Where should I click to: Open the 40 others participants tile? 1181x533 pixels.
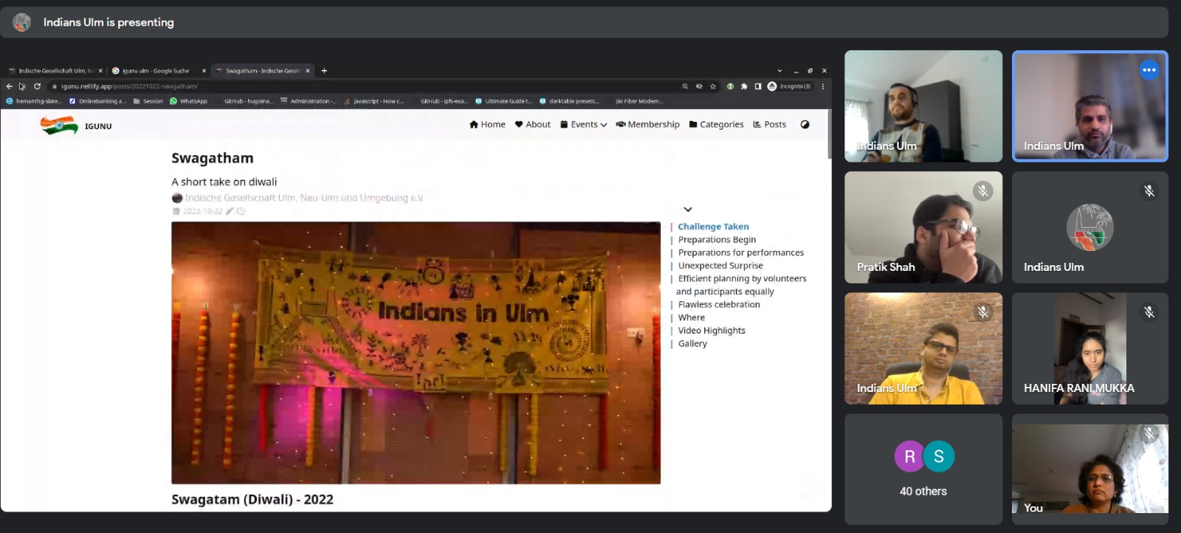[923, 469]
